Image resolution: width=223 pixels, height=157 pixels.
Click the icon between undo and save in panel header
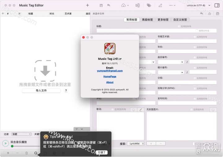tap(209, 14)
